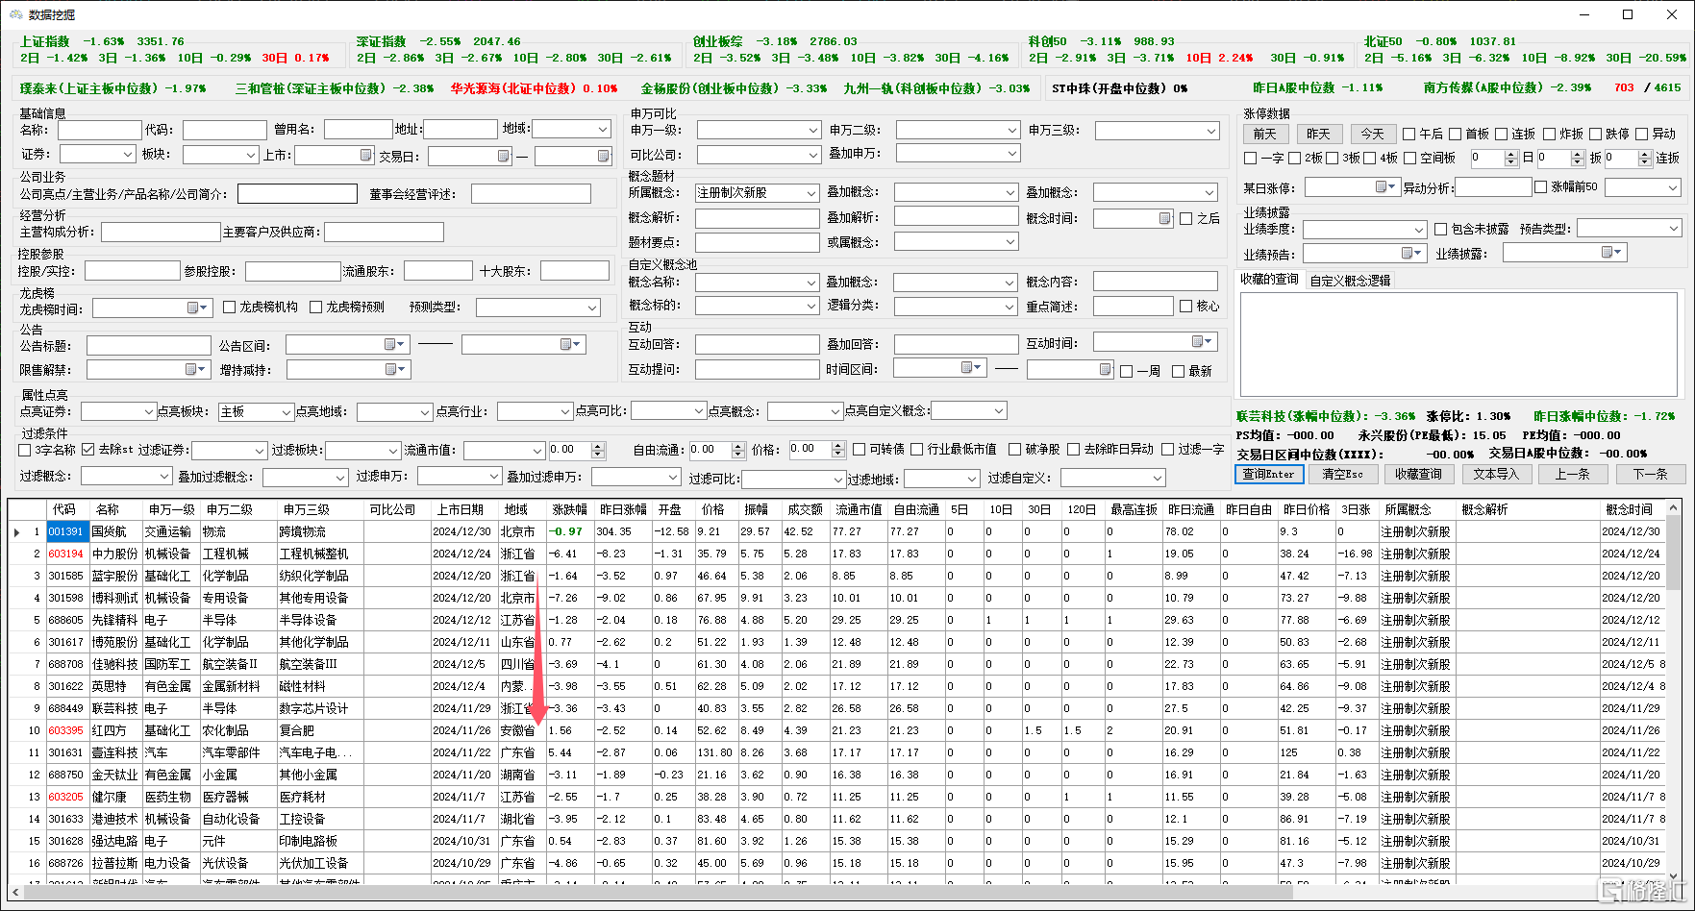The height and width of the screenshot is (911, 1695).
Task: Toggle the 龙虎榜预测 checkbox
Action: 316,308
